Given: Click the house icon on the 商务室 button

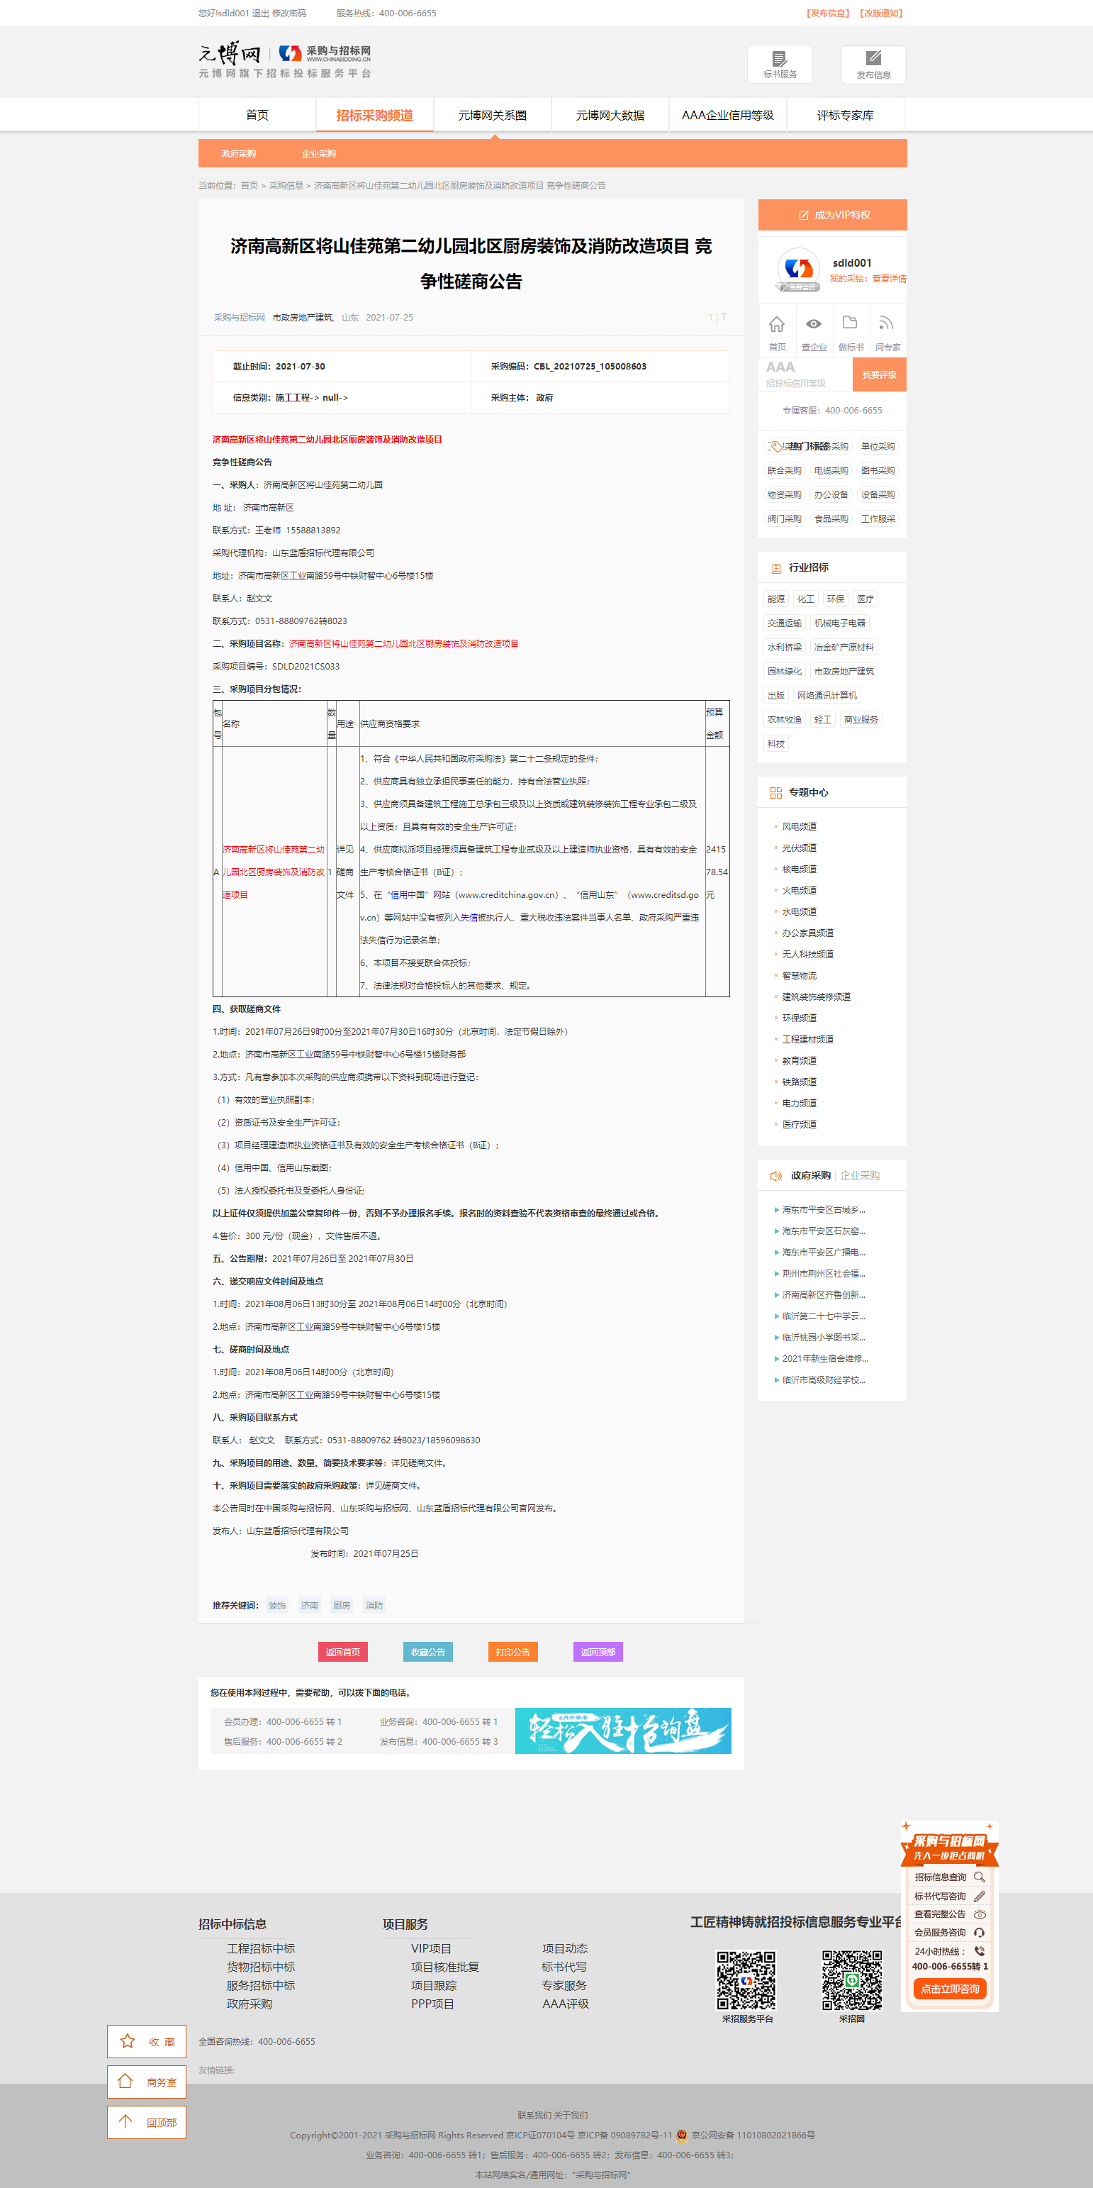Looking at the screenshot, I should point(125,2081).
